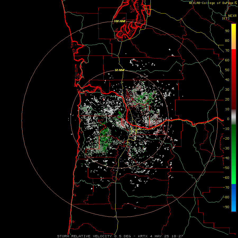Click the -40 label on the velocity scale
This screenshot has height=238, width=238.
226,158
